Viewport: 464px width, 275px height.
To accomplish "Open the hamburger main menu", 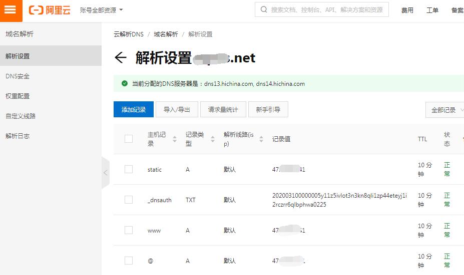I will [x=11, y=10].
